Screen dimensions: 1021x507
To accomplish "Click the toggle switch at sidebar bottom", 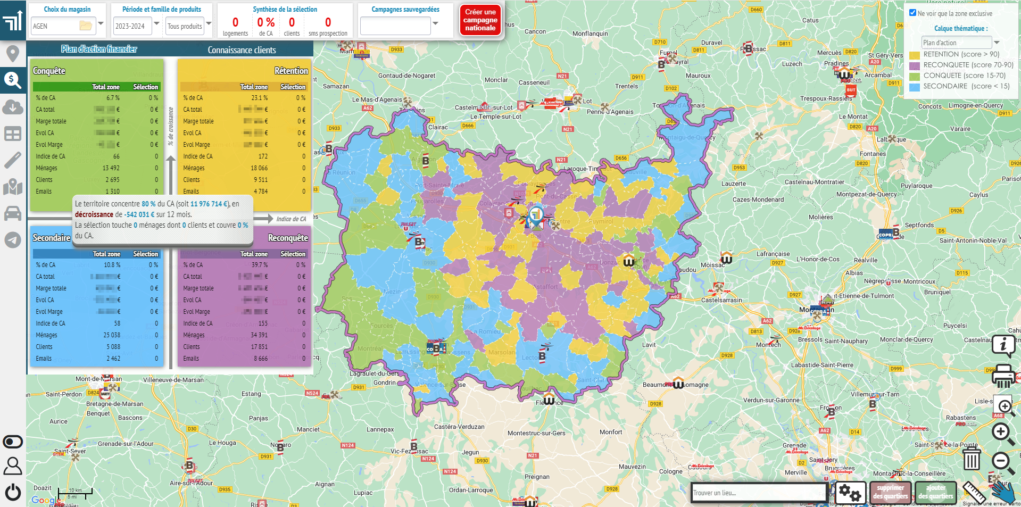I will (x=13, y=441).
